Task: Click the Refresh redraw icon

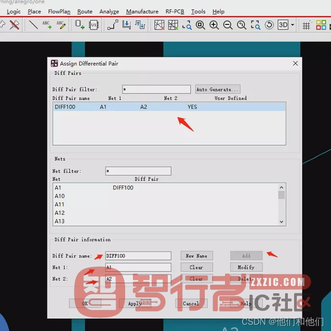Action: point(269,25)
